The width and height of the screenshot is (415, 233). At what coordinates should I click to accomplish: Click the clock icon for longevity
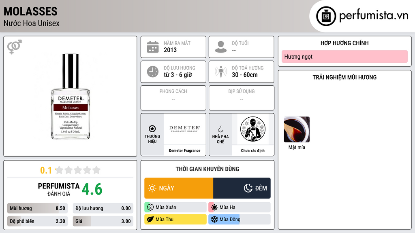click(153, 72)
